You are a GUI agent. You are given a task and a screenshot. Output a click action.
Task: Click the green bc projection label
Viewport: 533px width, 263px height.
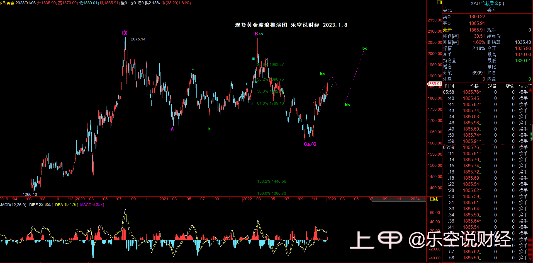[365, 48]
